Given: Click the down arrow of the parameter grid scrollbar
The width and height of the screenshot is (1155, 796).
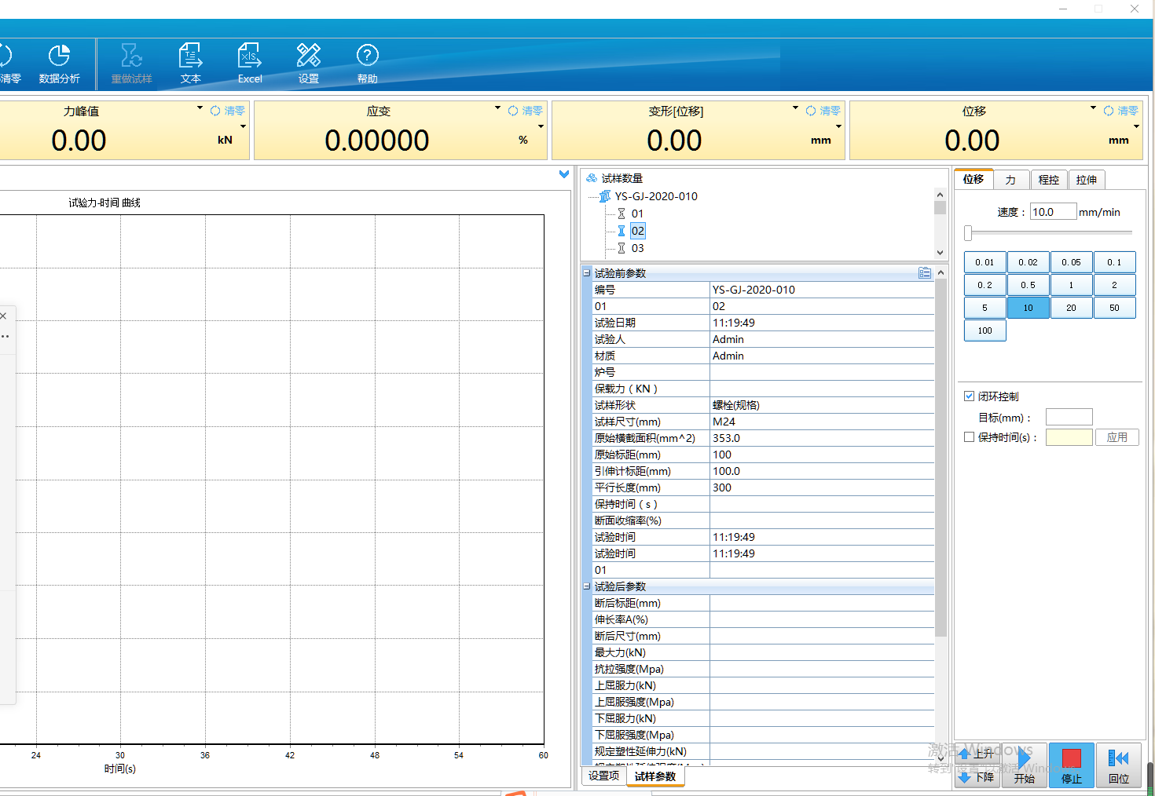Looking at the screenshot, I should [940, 758].
